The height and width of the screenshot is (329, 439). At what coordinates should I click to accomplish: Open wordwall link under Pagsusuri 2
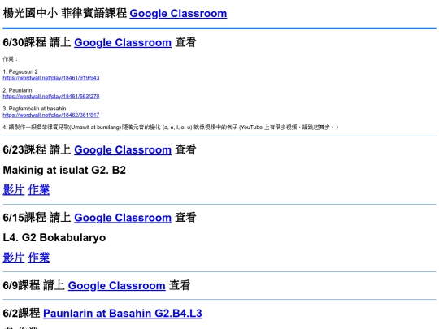[x=51, y=78]
